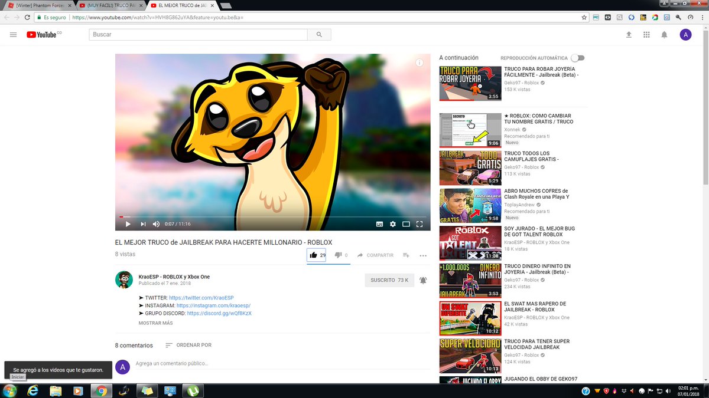Add video to a playlist icon
Viewport: 709px width, 398px height.
tap(406, 255)
